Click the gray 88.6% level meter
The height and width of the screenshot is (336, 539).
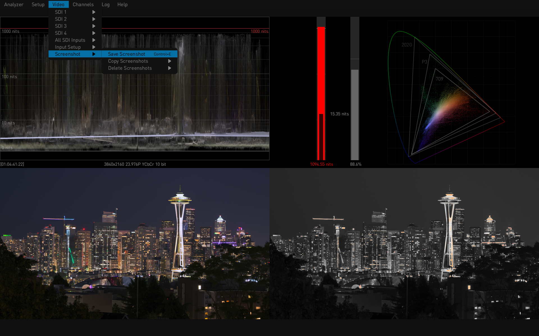point(355,112)
